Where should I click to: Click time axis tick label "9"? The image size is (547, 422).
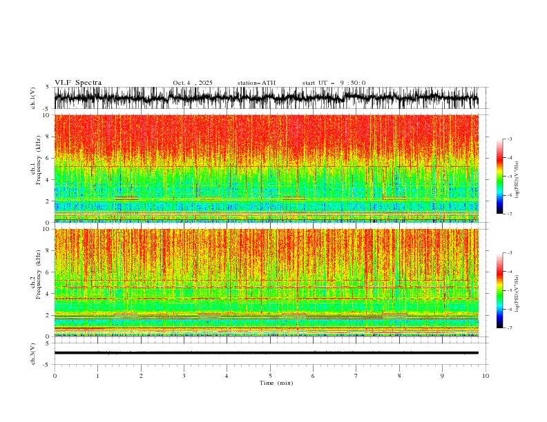[x=442, y=376]
